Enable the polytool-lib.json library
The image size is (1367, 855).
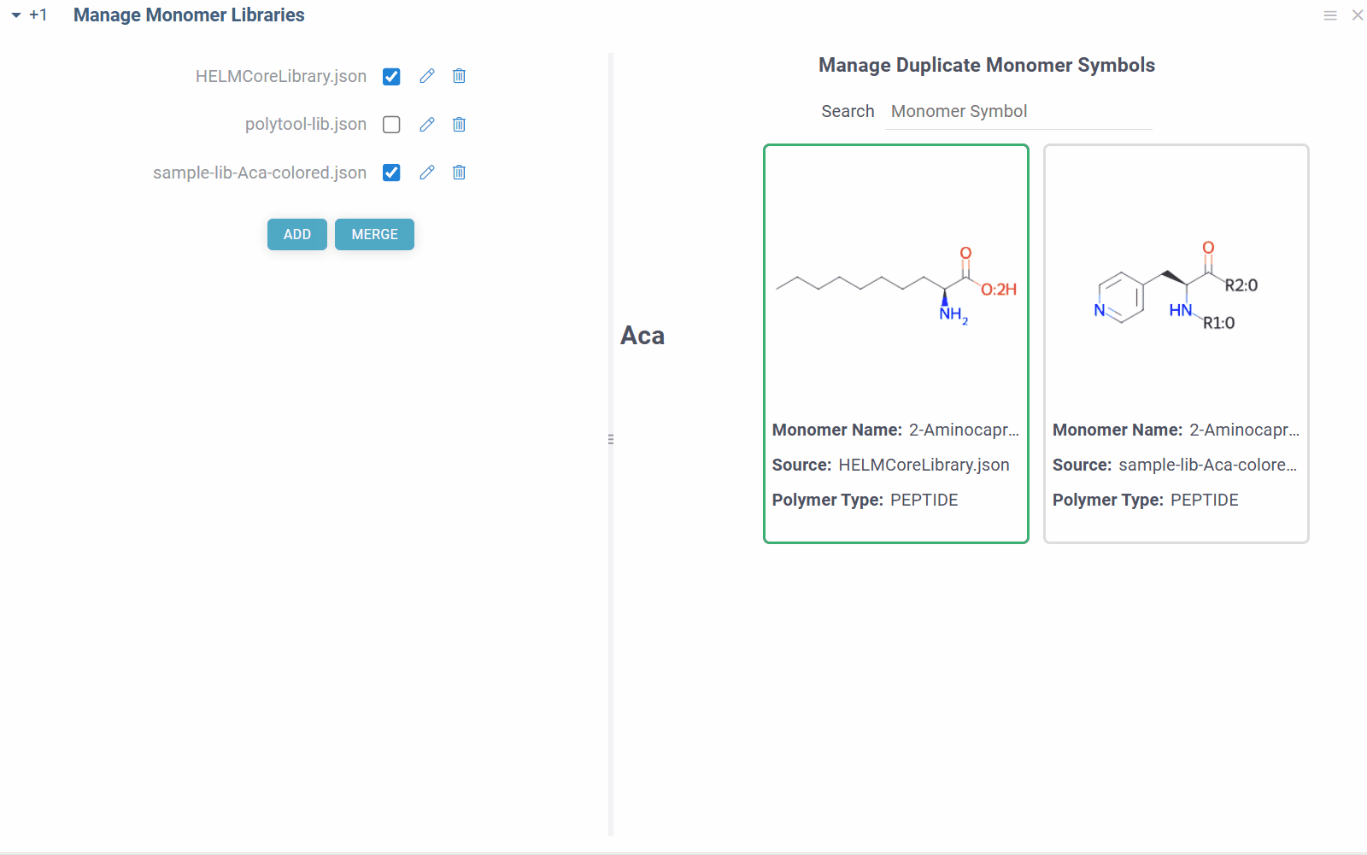pos(391,124)
